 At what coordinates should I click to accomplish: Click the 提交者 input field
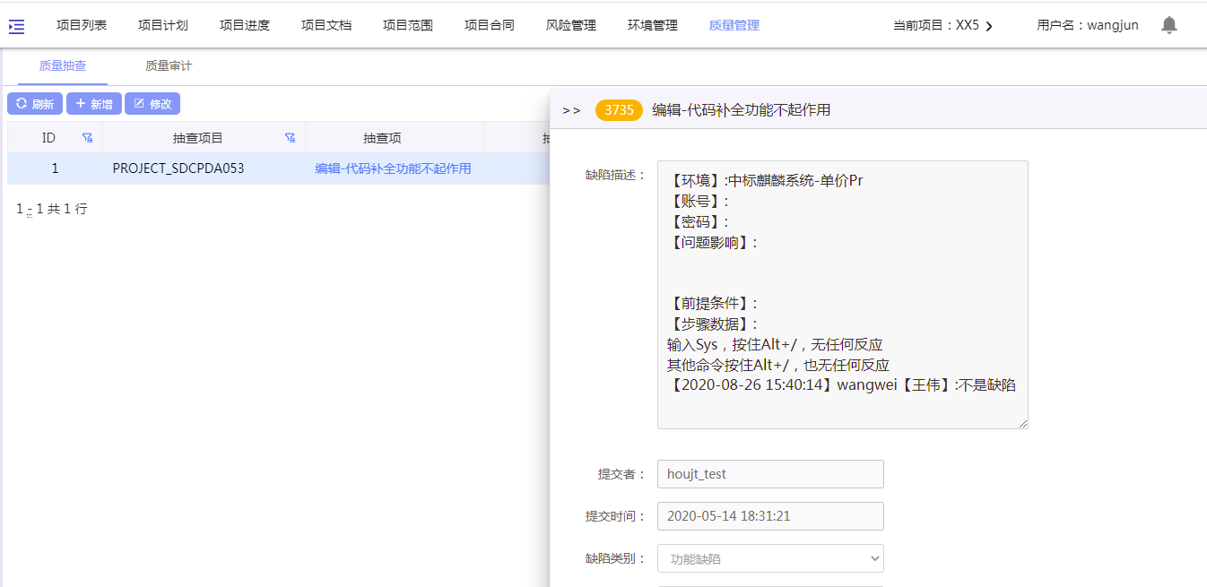(x=770, y=474)
